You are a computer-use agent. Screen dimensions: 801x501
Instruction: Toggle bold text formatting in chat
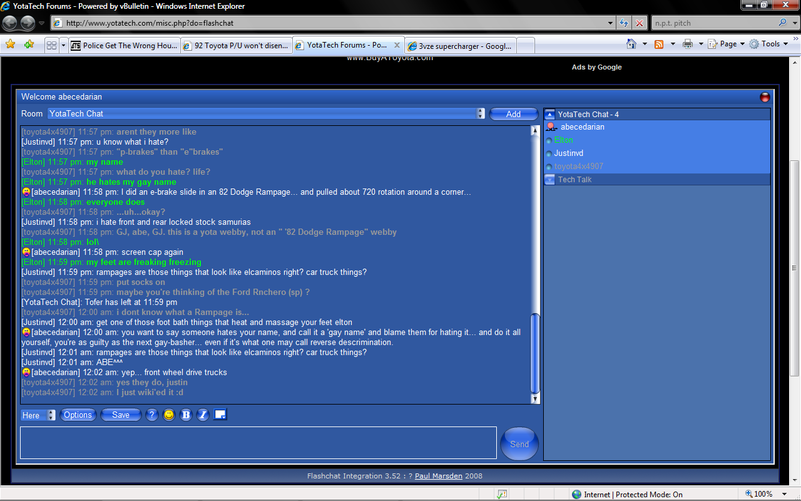click(x=186, y=415)
